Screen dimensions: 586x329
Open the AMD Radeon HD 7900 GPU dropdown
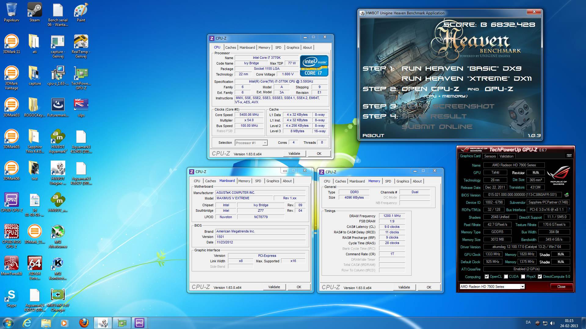coord(523,287)
